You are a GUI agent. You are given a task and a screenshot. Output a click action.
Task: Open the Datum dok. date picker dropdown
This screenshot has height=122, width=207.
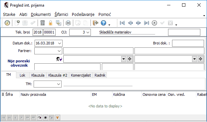(60, 43)
